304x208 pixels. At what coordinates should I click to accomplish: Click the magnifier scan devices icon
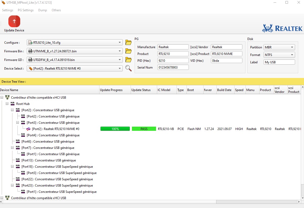click(128, 68)
